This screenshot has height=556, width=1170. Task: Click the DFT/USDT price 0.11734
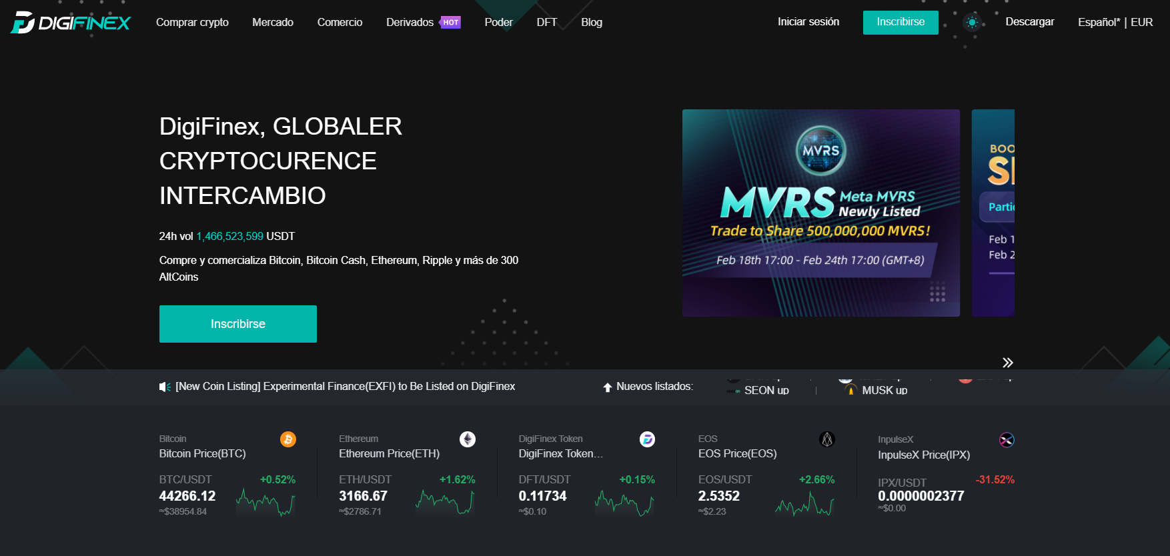click(x=543, y=497)
